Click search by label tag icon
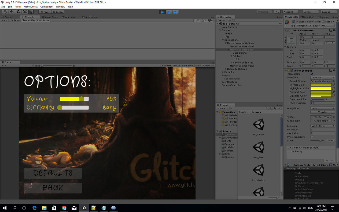339x212 pixels. [x=275, y=108]
